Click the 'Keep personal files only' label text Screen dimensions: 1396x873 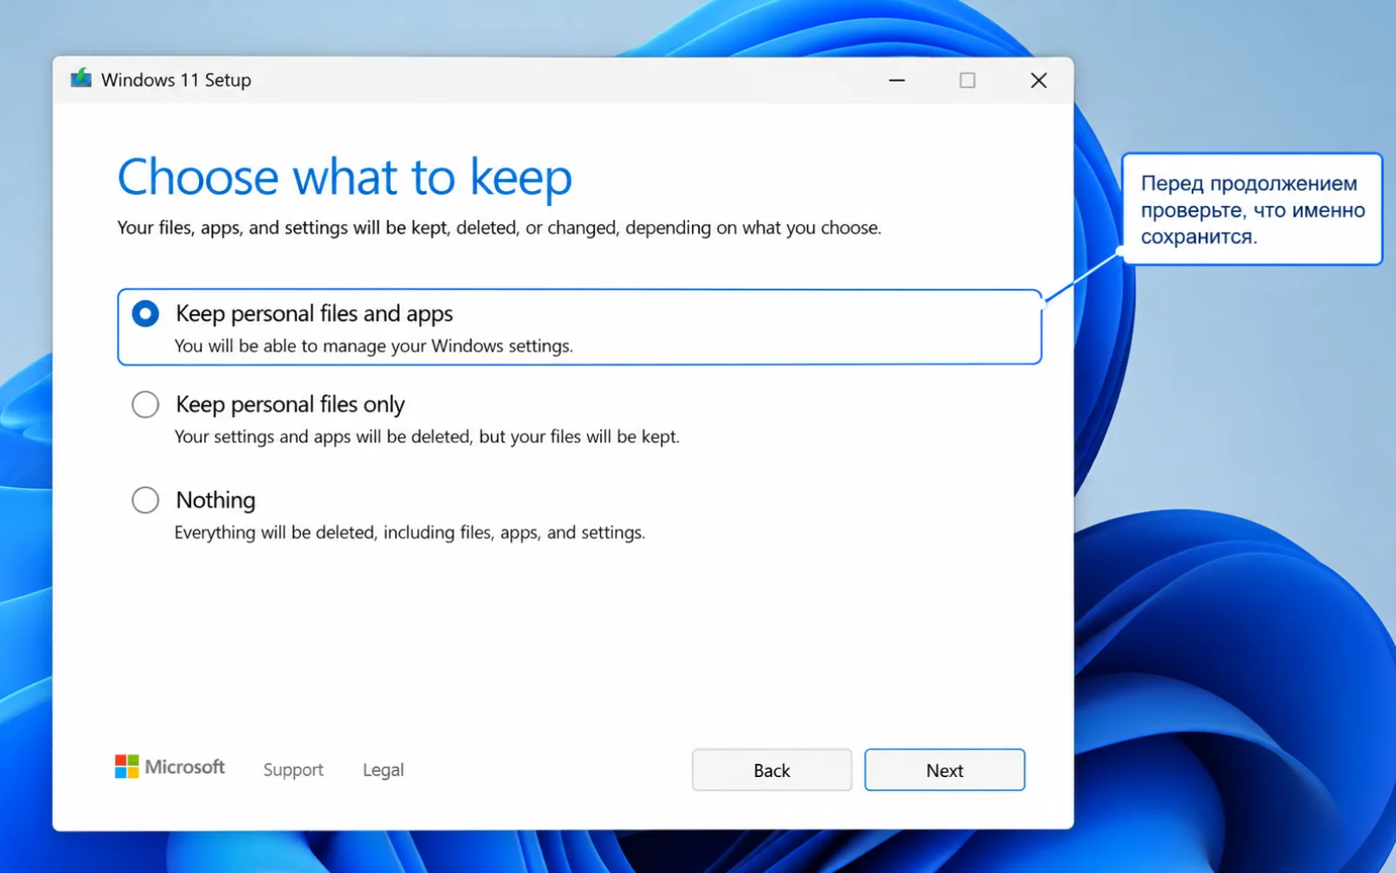pos(291,405)
